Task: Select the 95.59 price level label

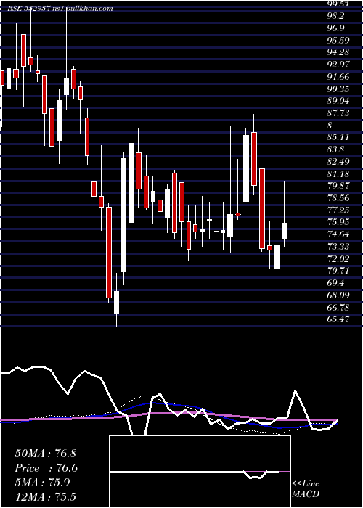Action: (339, 40)
